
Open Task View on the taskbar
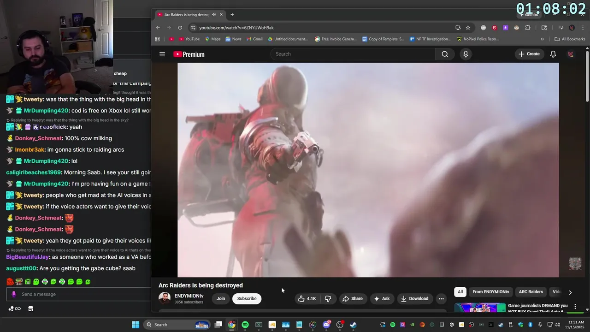point(218,325)
